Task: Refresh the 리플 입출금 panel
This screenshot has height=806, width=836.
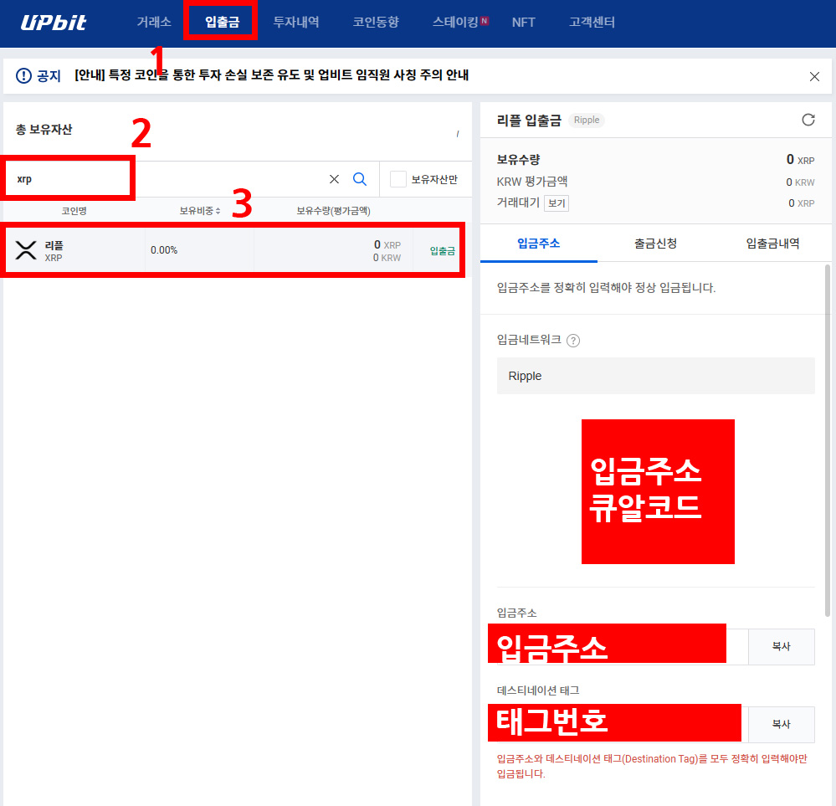Action: click(x=808, y=120)
